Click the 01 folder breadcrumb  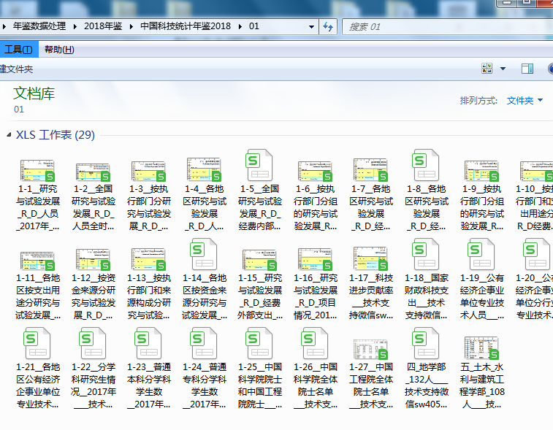[254, 26]
